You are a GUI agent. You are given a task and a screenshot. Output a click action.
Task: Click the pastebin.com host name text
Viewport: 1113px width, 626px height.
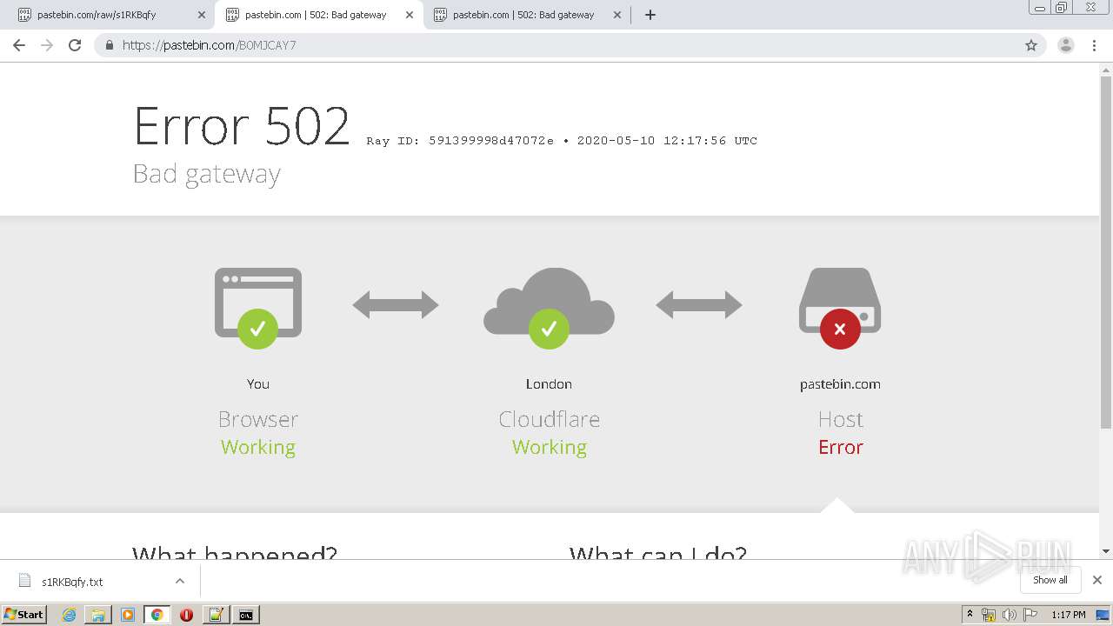pyautogui.click(x=840, y=384)
